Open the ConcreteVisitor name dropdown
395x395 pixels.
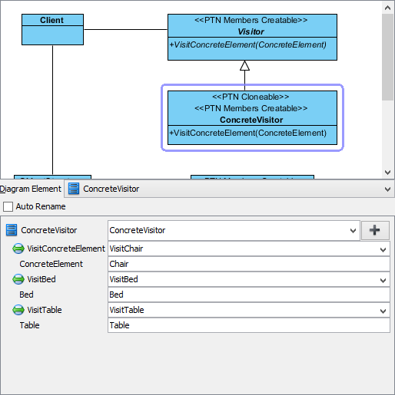click(353, 231)
